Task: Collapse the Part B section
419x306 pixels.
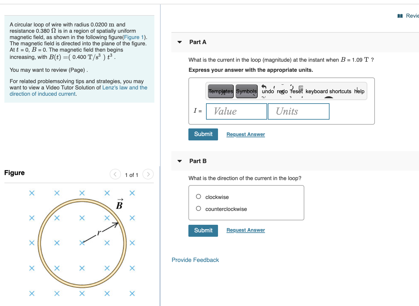Action: [x=180, y=161]
